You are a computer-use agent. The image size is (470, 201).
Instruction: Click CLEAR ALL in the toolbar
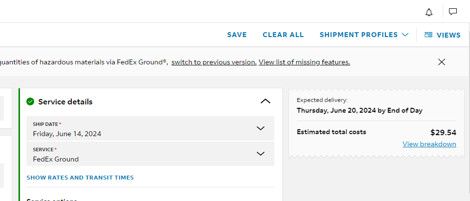click(283, 35)
